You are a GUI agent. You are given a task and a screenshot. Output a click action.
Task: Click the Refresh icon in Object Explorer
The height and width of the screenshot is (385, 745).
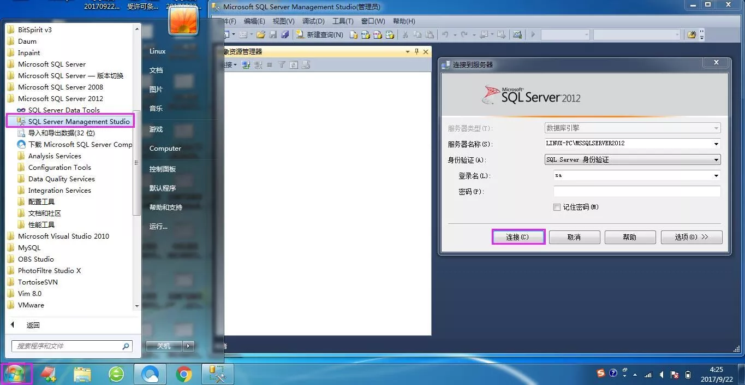[x=294, y=65]
